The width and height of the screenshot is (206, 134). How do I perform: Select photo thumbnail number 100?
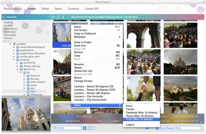(x=181, y=88)
